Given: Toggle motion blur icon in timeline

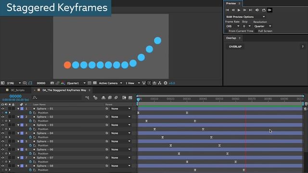Looking at the screenshot, I should pos(116,98).
